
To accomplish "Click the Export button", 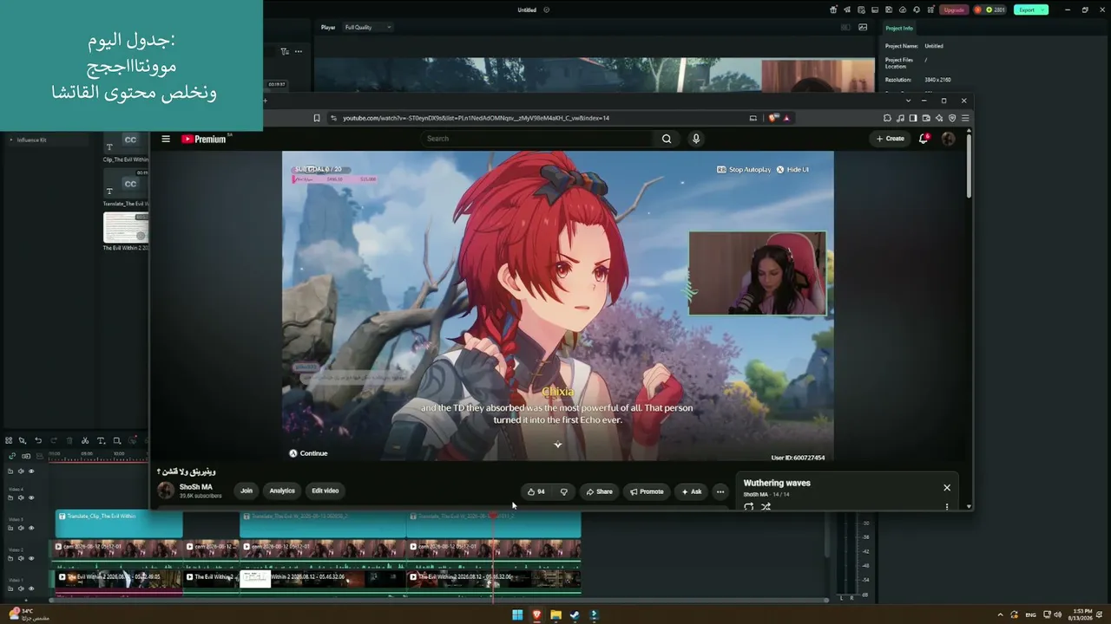I will click(1030, 10).
